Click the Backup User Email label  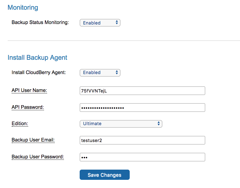[33, 140]
